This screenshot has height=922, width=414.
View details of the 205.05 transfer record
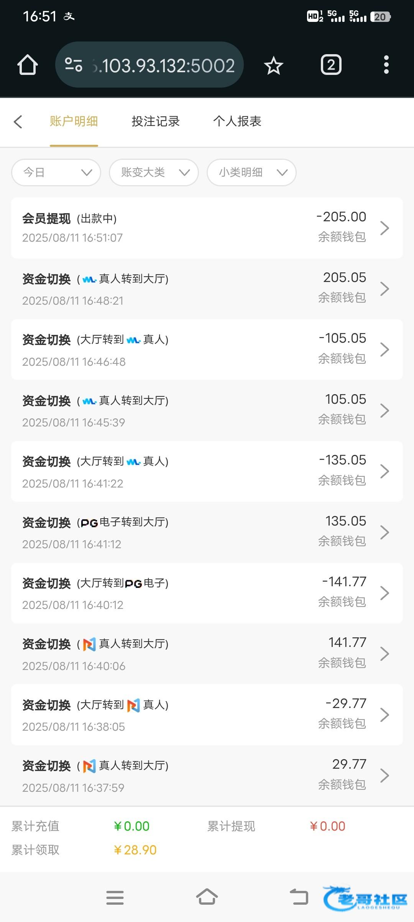(207, 289)
